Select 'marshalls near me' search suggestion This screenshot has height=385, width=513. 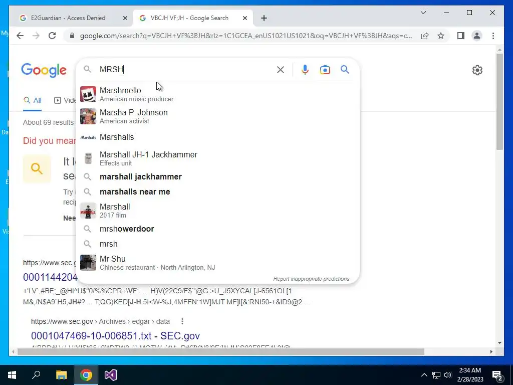click(x=217, y=192)
